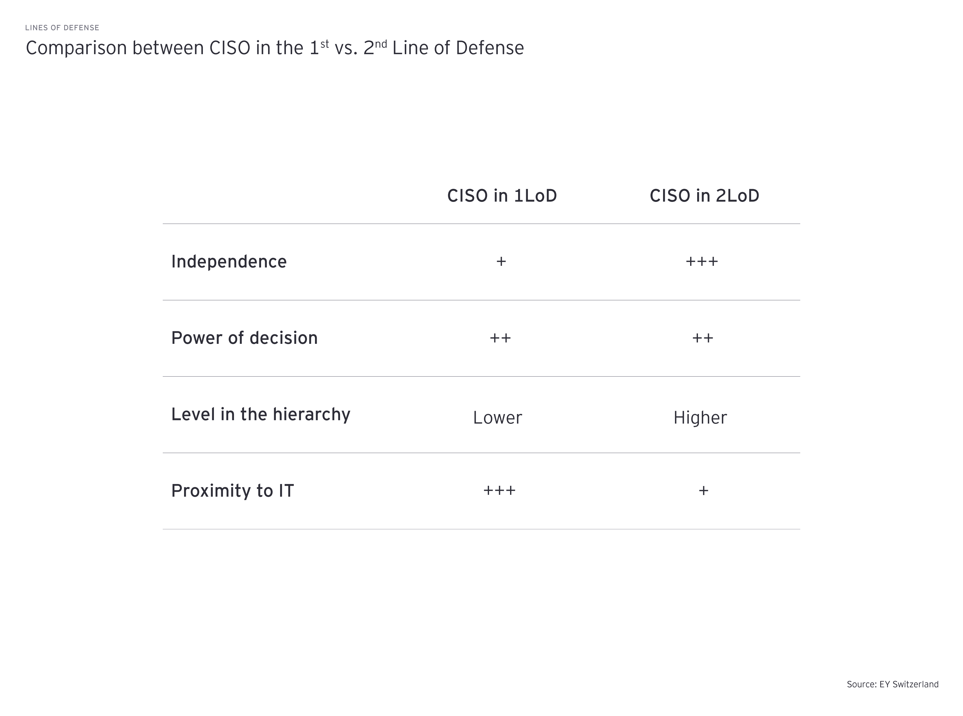Click Proximity to IT rating under 2LoD
This screenshot has width=963, height=716.
click(703, 491)
